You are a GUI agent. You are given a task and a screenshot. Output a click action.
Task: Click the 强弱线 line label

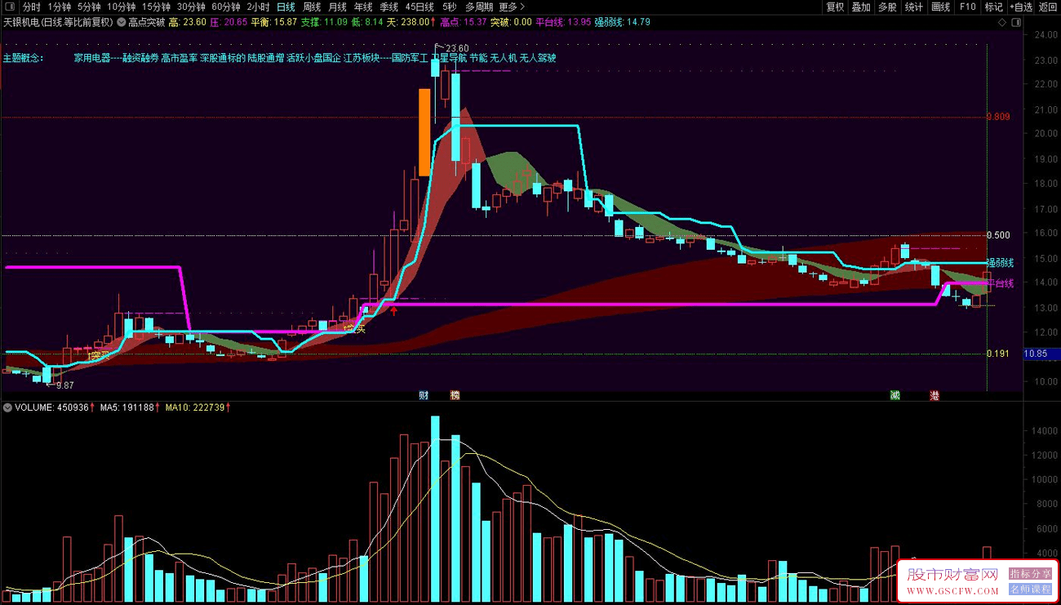[1000, 263]
